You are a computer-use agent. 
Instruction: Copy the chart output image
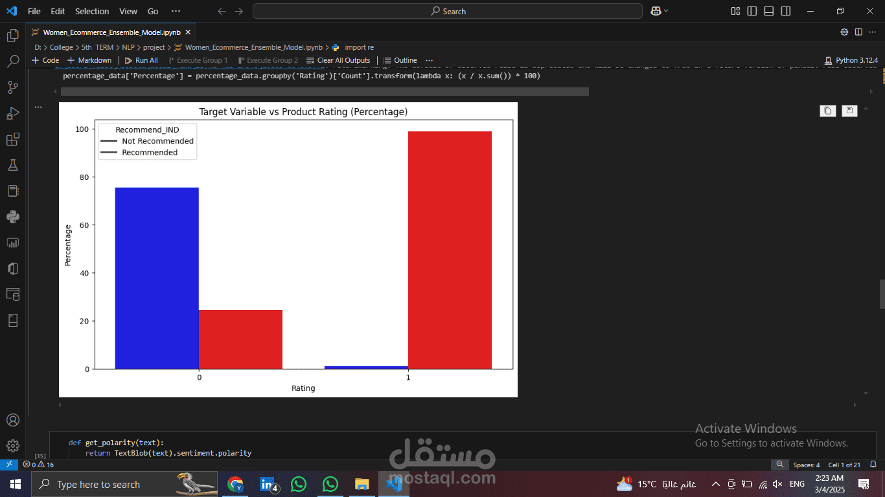(827, 111)
